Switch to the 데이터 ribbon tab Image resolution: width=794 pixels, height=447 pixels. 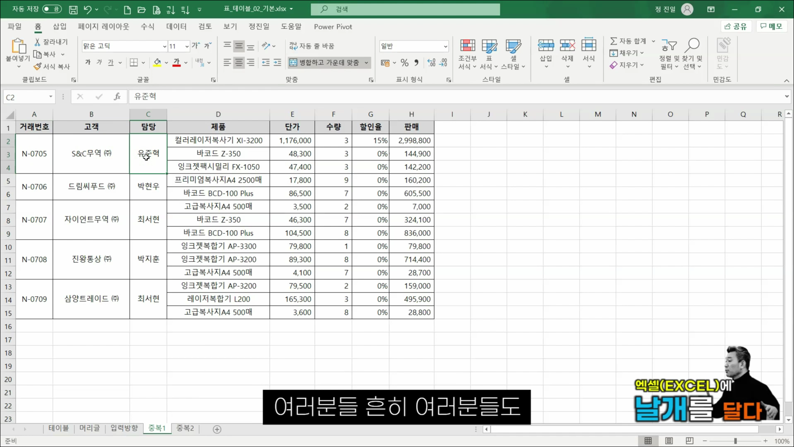(x=176, y=26)
